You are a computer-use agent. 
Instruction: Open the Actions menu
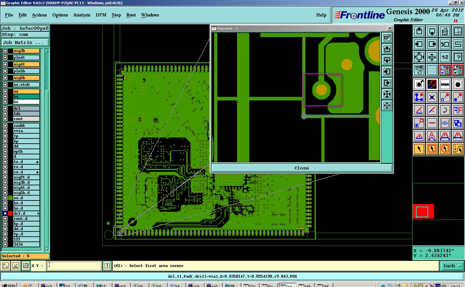click(39, 15)
